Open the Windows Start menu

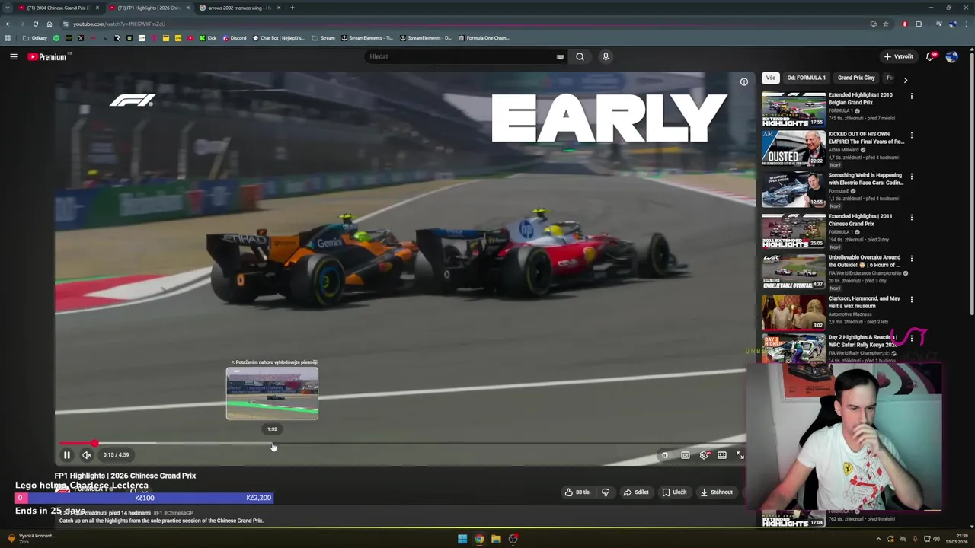point(462,539)
